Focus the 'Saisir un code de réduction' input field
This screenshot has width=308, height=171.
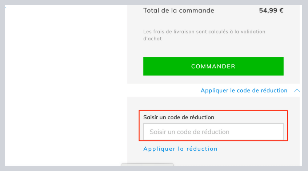click(x=213, y=132)
